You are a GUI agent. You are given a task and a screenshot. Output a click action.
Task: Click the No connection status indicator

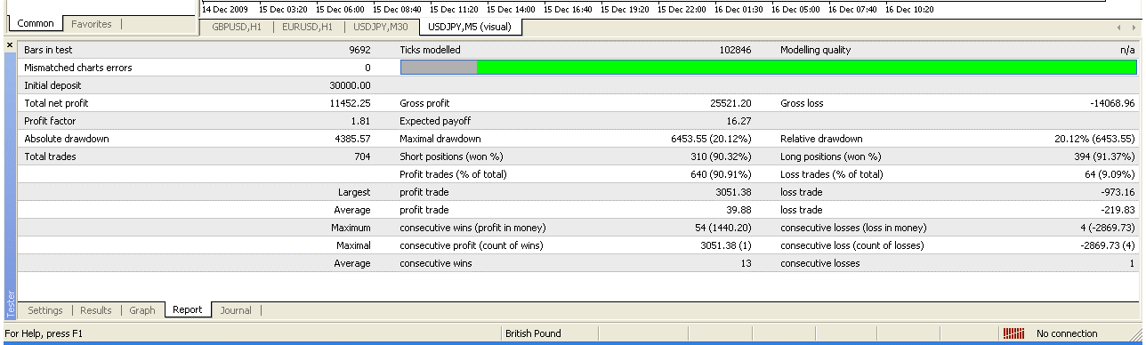[1067, 333]
